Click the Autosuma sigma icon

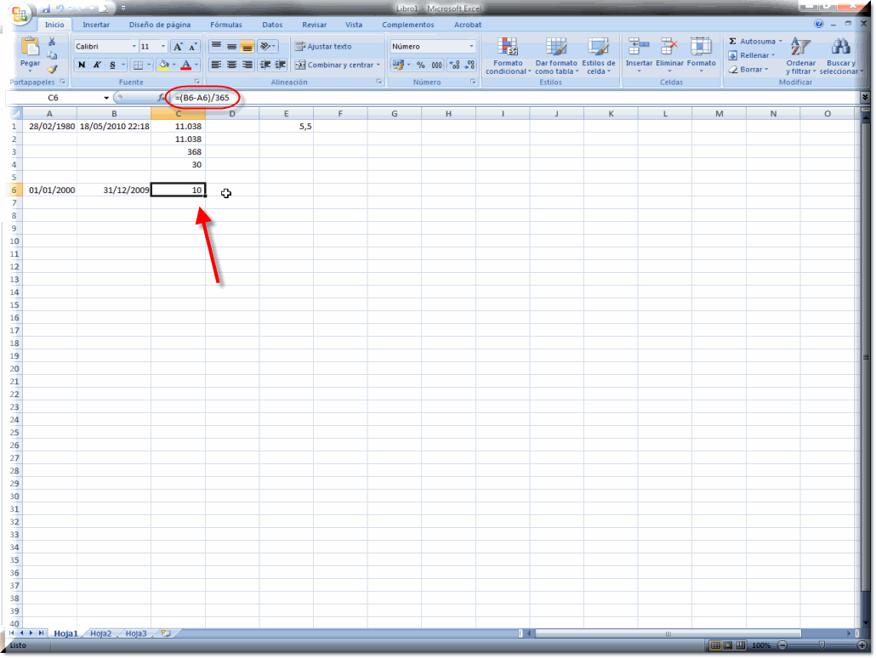click(732, 41)
